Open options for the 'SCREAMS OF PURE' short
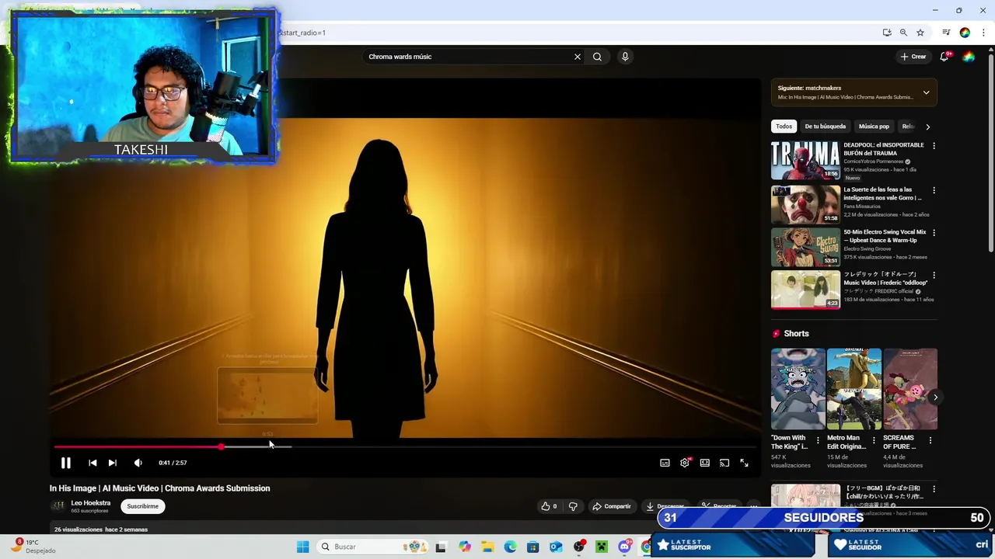Viewport: 995px width, 559px height. [x=930, y=440]
